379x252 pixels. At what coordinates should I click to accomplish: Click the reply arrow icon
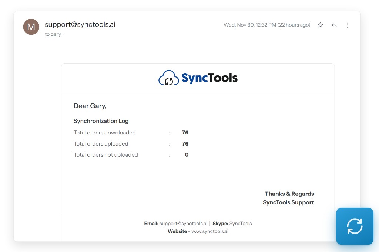point(334,25)
